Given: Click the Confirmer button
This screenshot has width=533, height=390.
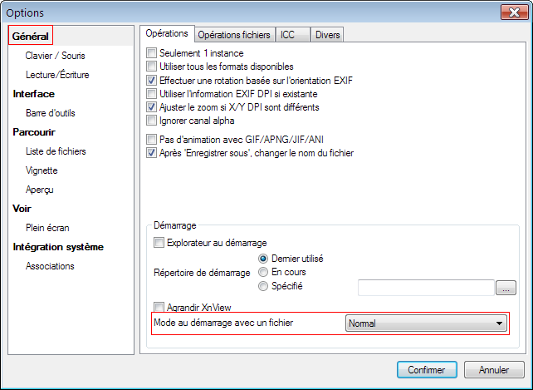Looking at the screenshot, I should click(427, 369).
